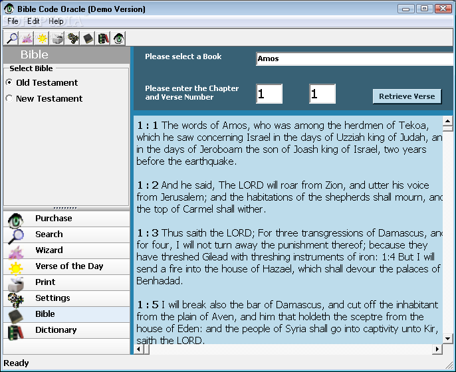Viewport: 456px width, 372px height.
Task: Click the verse text starting '1 : 1 The words of Amos'
Action: point(290,143)
